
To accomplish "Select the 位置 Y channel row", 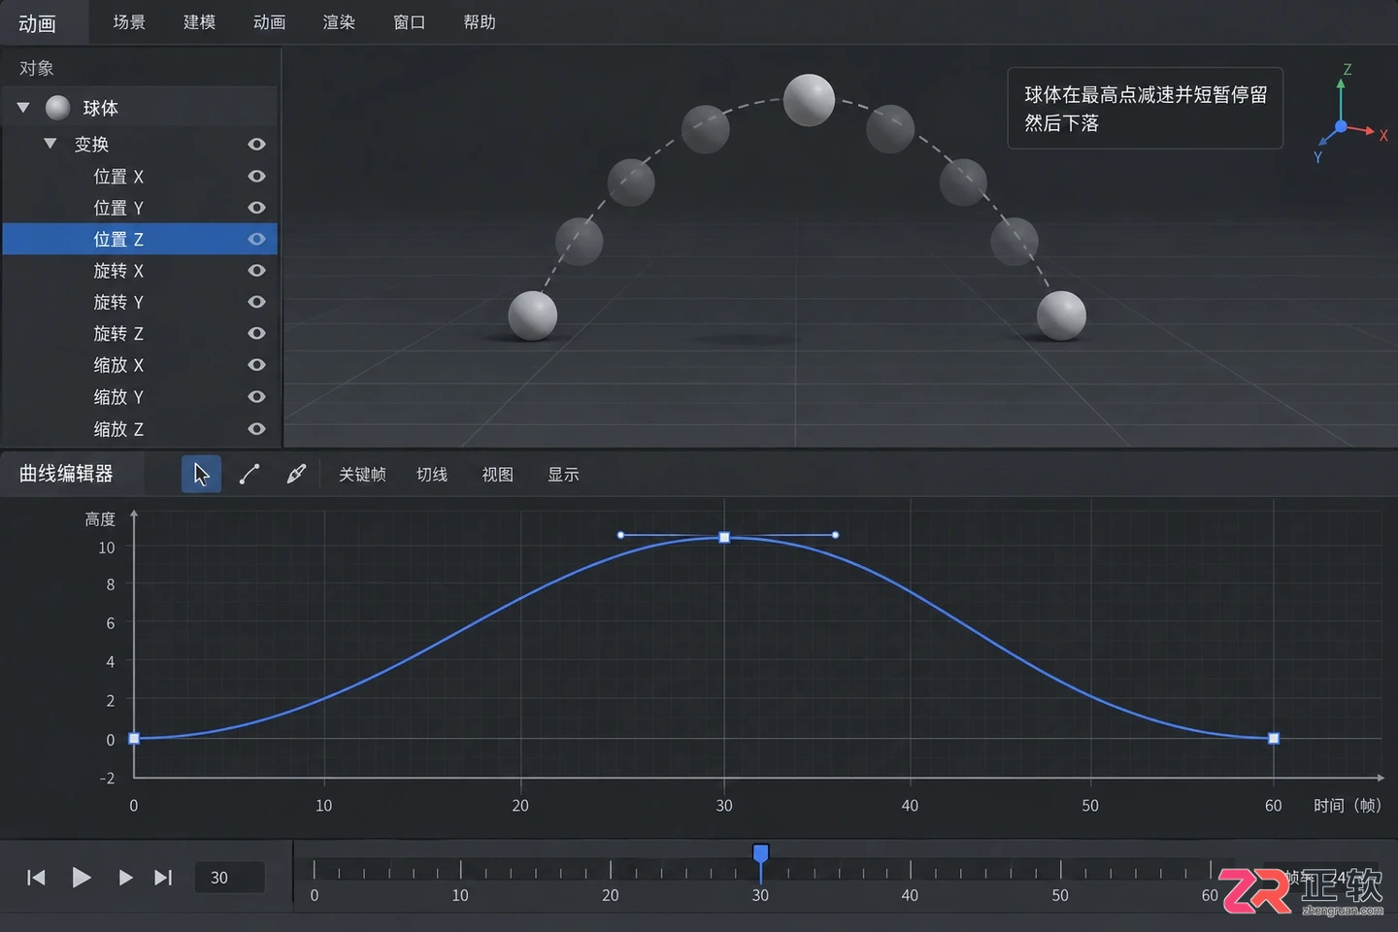I will tap(140, 208).
